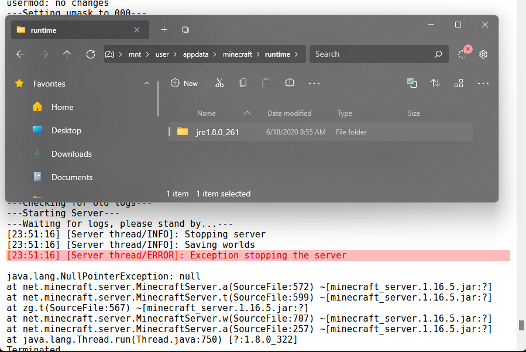Click the date 6/18/2020 8:55 AM
Image resolution: width=526 pixels, height=352 pixels.
point(295,132)
